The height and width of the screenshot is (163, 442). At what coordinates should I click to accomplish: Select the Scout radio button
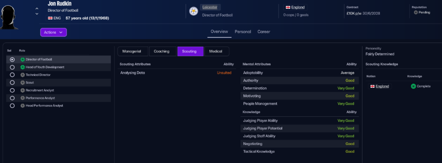tap(12, 83)
